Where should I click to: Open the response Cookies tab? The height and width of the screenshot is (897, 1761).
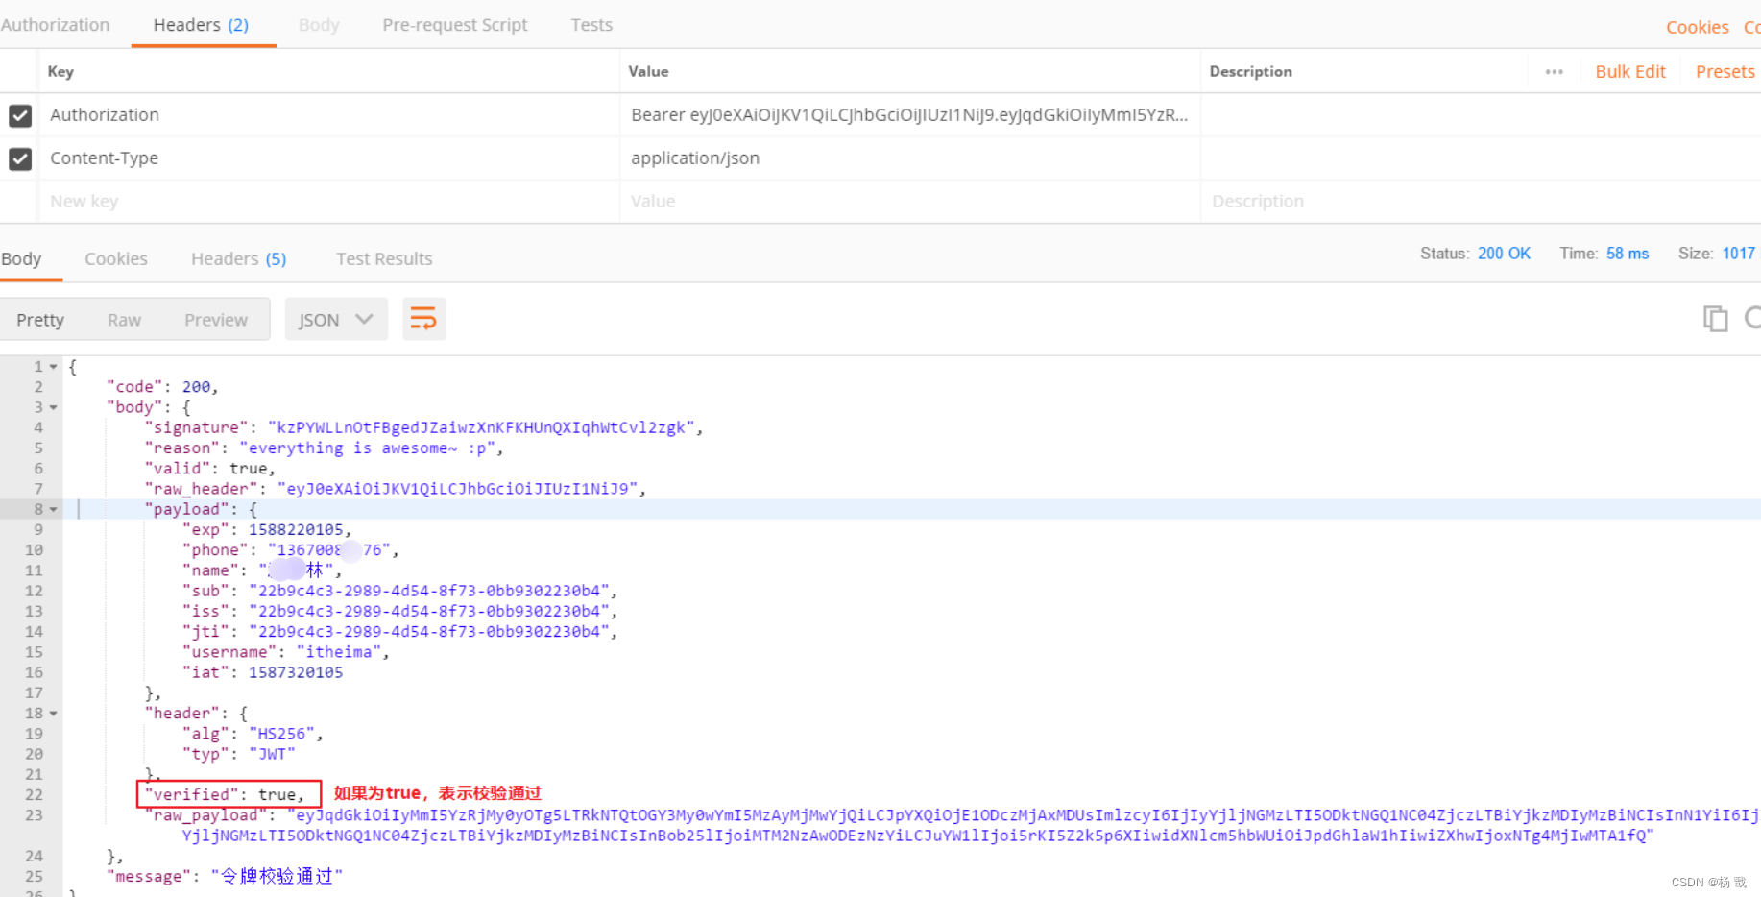tap(116, 258)
